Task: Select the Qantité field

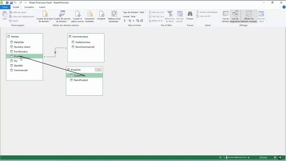Action: (x=25, y=66)
